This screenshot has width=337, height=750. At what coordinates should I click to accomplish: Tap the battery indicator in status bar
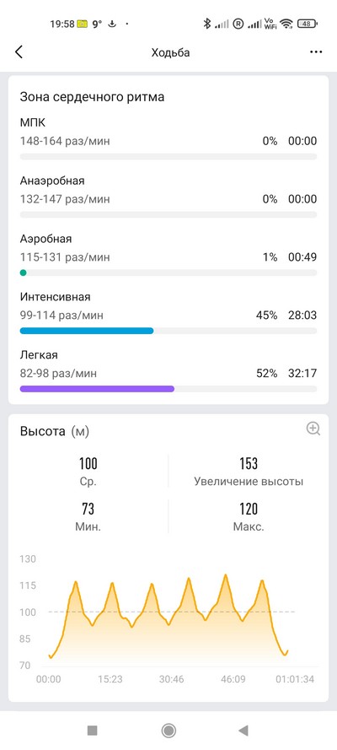coord(308,24)
